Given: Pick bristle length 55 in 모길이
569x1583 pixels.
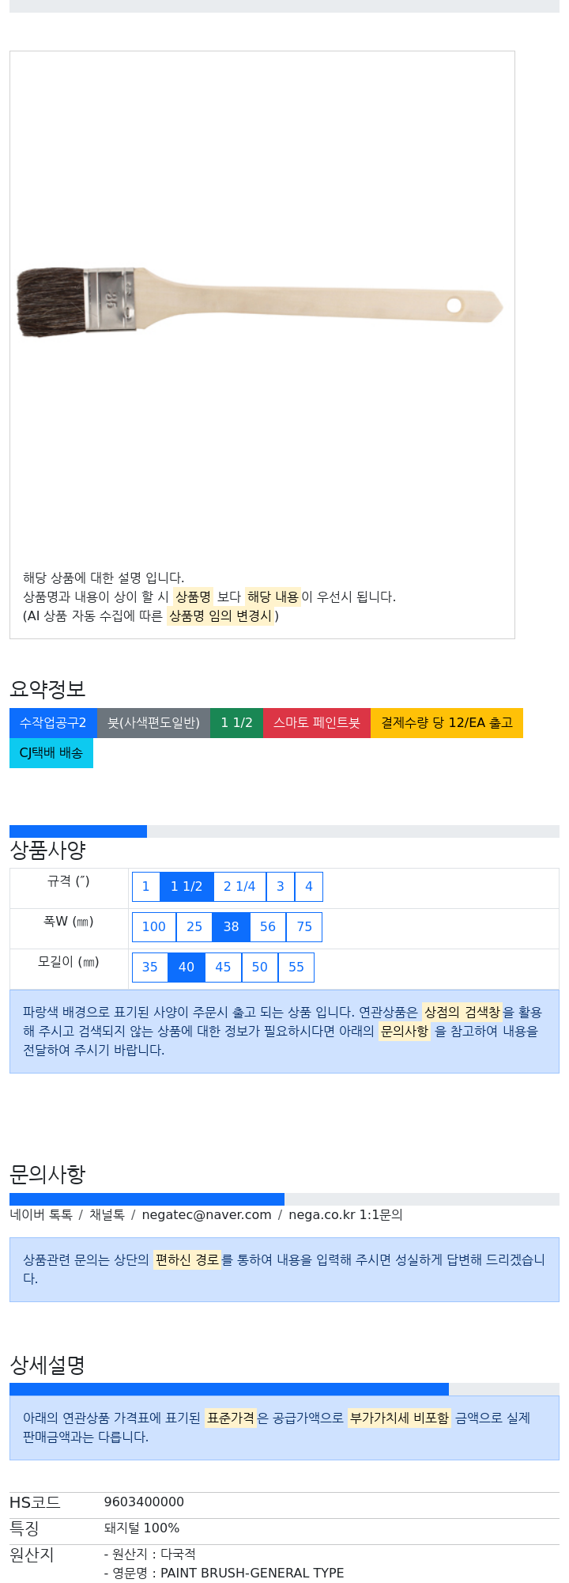Looking at the screenshot, I should (x=296, y=968).
